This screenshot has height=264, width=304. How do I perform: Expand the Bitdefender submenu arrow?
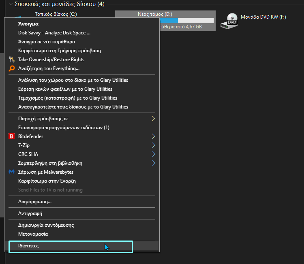coord(153,136)
